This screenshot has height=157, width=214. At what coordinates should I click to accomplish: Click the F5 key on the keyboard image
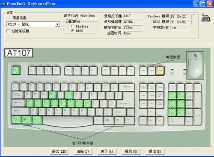[69, 71]
